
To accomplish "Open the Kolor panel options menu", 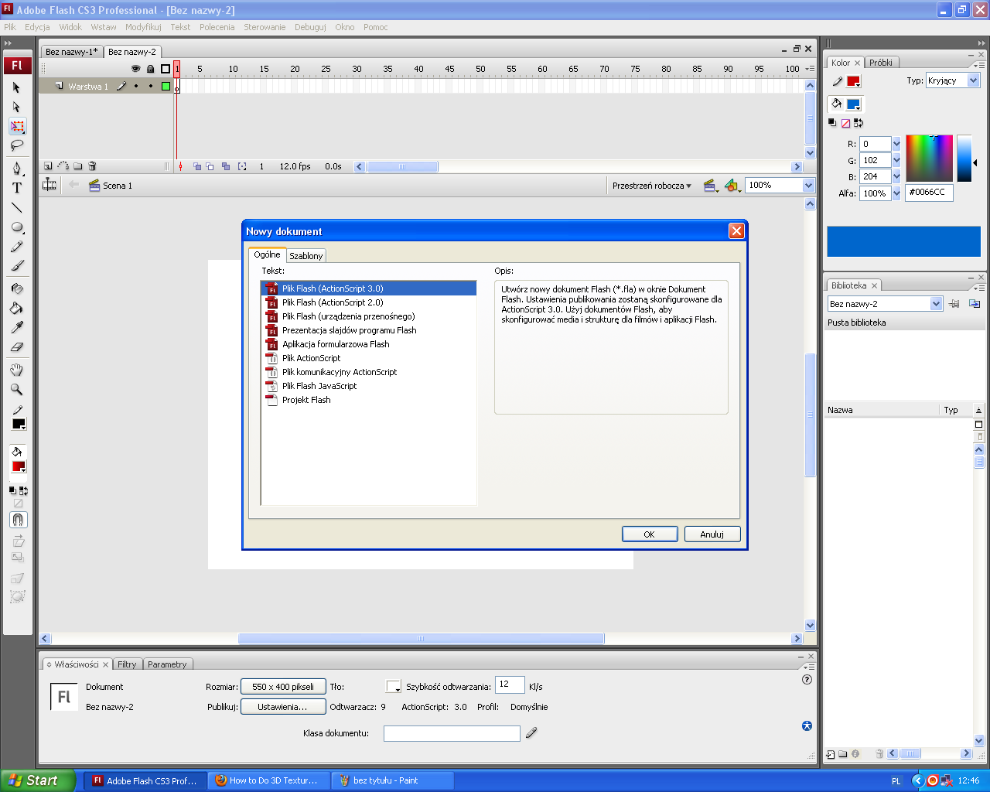I will pyautogui.click(x=979, y=66).
